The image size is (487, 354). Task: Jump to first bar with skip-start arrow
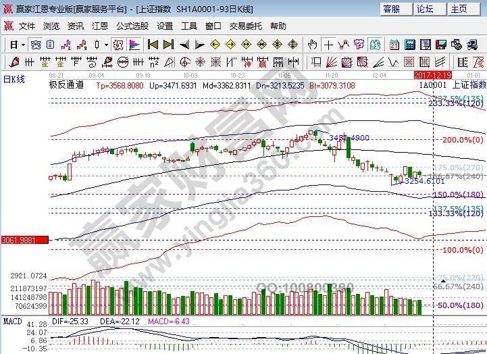tap(153, 45)
